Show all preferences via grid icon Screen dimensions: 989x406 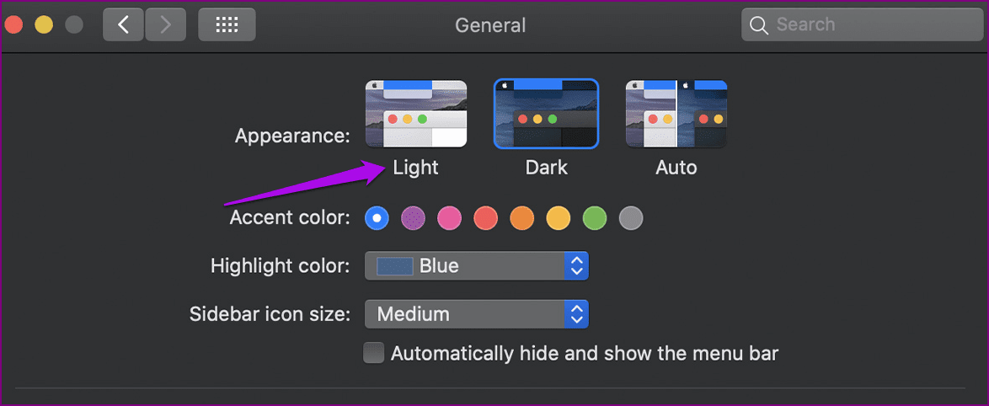227,24
